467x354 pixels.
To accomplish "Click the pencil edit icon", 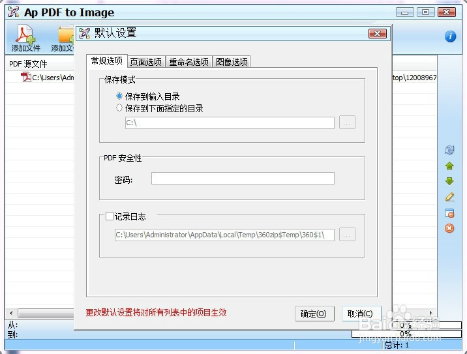I will point(449,197).
